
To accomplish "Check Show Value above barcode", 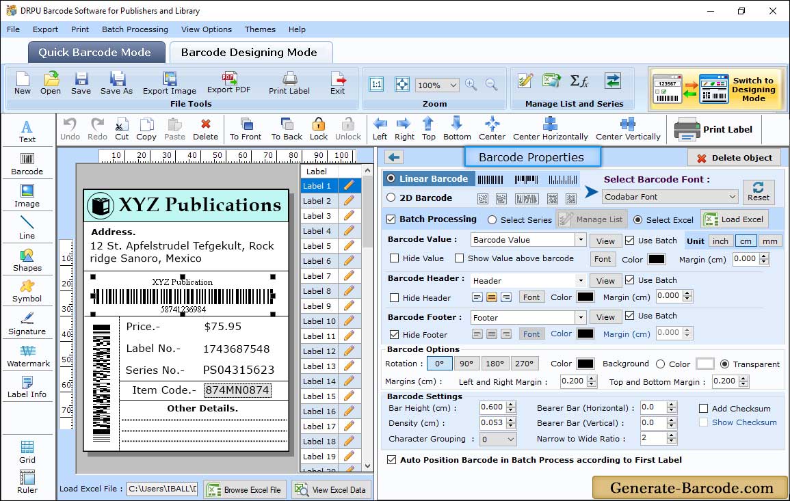I will (459, 258).
